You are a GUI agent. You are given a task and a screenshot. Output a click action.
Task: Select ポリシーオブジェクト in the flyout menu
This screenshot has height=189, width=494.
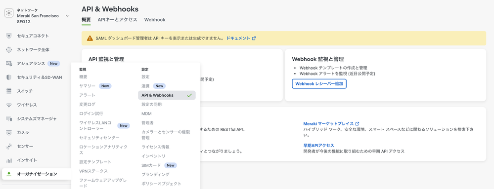[161, 184]
